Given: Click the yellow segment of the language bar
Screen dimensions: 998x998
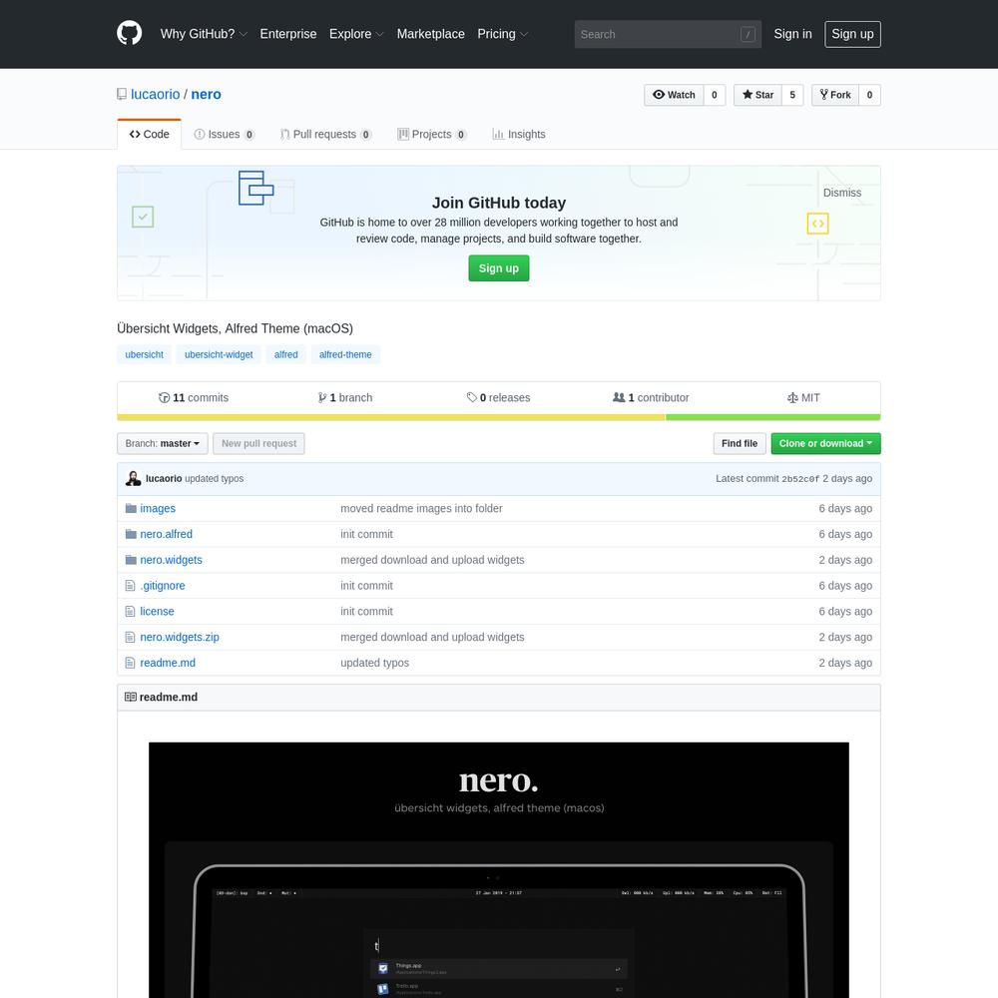Looking at the screenshot, I should [391, 417].
